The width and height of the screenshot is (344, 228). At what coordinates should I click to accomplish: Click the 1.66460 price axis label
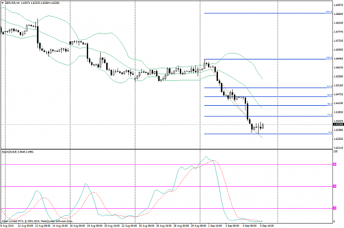(x=338, y=58)
